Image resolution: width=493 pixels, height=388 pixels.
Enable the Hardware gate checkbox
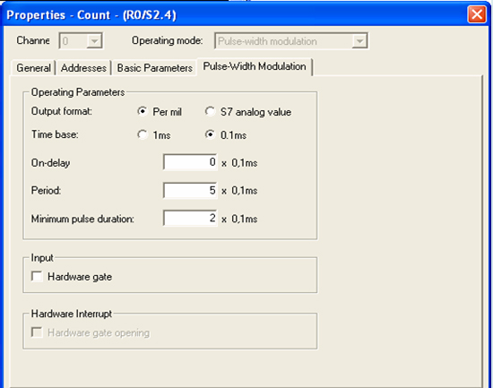(x=37, y=277)
